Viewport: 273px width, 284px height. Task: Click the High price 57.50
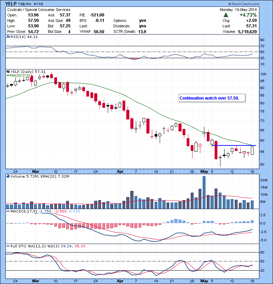(x=33, y=21)
